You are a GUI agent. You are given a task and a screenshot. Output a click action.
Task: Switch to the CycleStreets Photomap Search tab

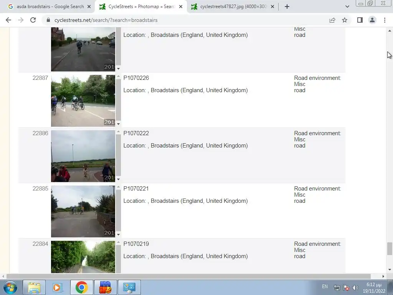[140, 7]
